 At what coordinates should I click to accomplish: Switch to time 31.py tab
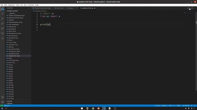coord(60,8)
